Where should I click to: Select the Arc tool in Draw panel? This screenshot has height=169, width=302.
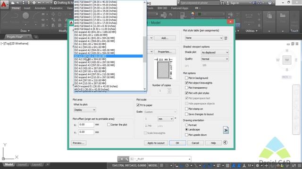(x=36, y=15)
